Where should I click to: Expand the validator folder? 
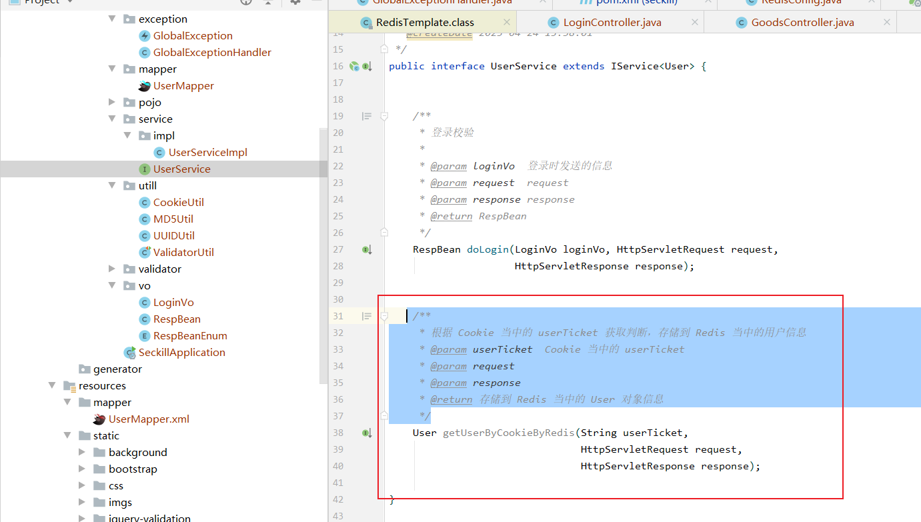click(x=112, y=269)
